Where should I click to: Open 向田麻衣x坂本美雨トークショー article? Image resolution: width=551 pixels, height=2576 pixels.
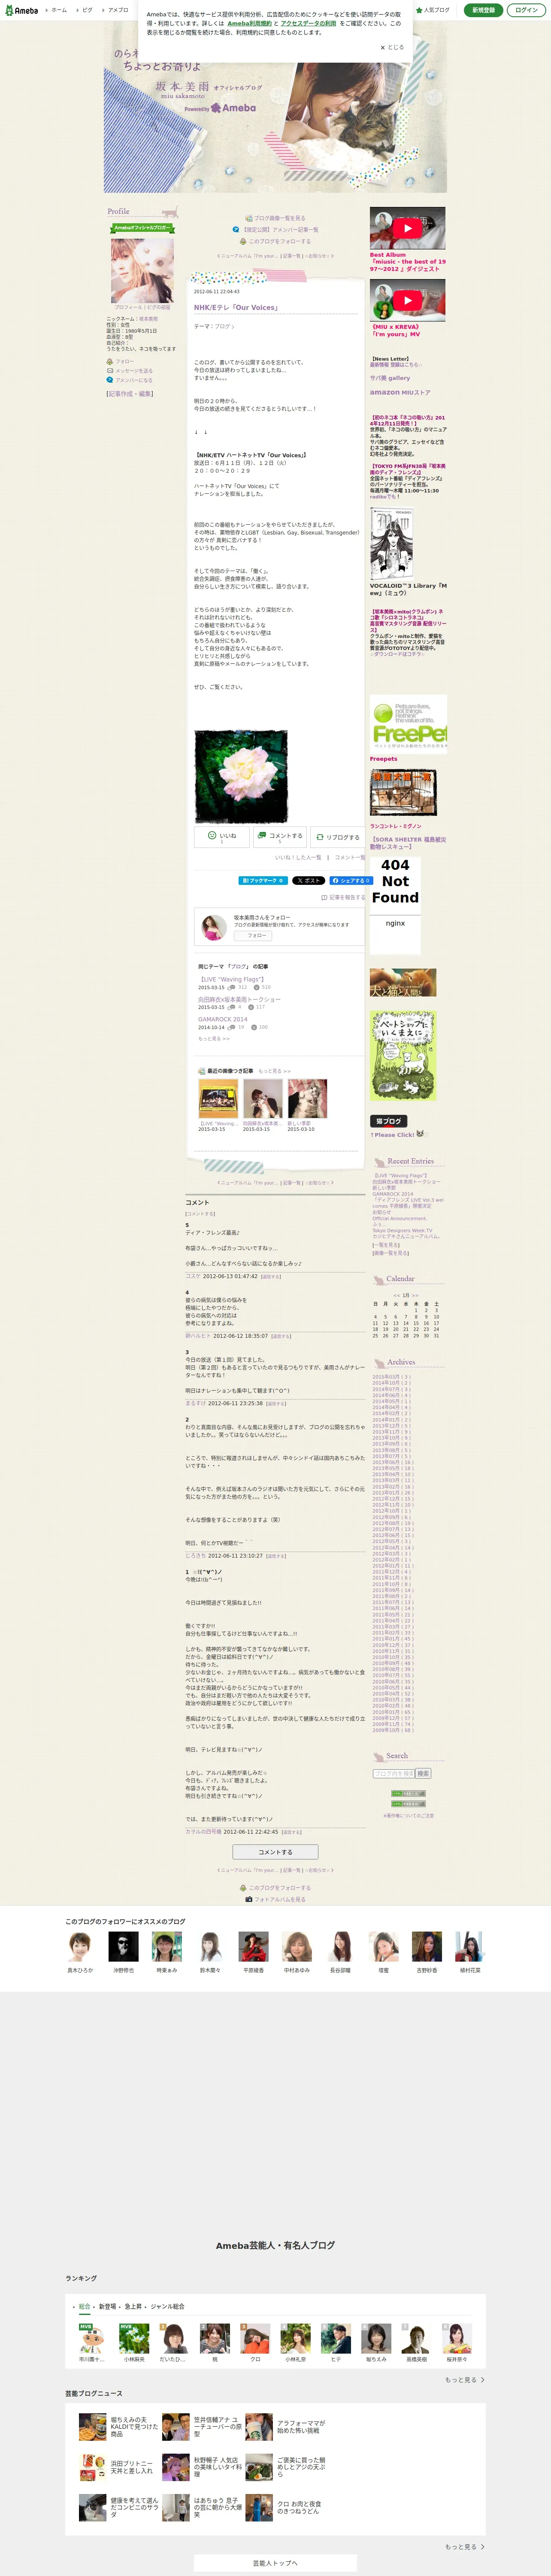click(239, 999)
